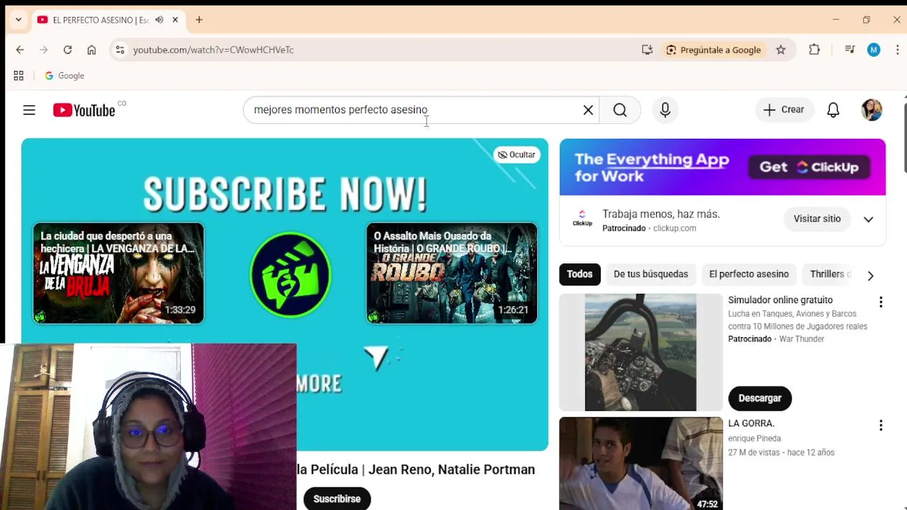Click Pregúntale a Google button
This screenshot has height=510, width=907.
(713, 50)
